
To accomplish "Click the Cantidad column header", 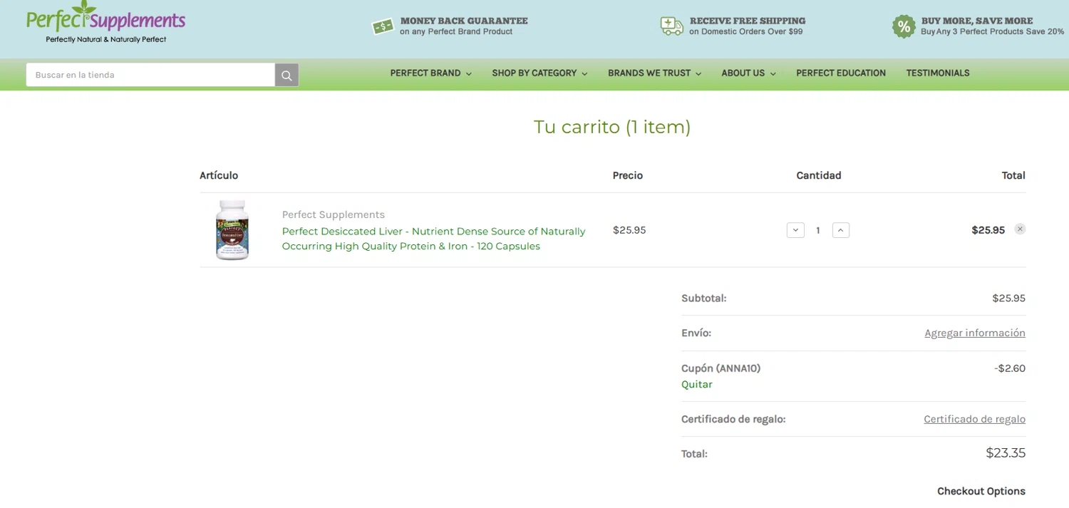I will (x=819, y=175).
